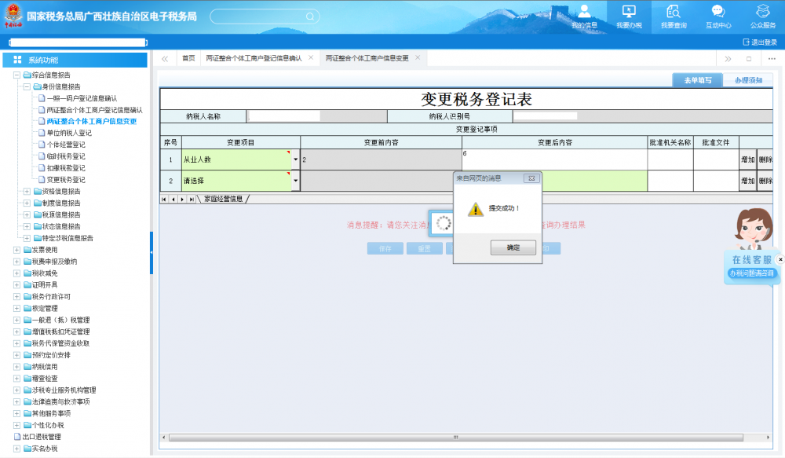Close the dialog with its X button
Screen dimensions: 785x458
(530, 178)
